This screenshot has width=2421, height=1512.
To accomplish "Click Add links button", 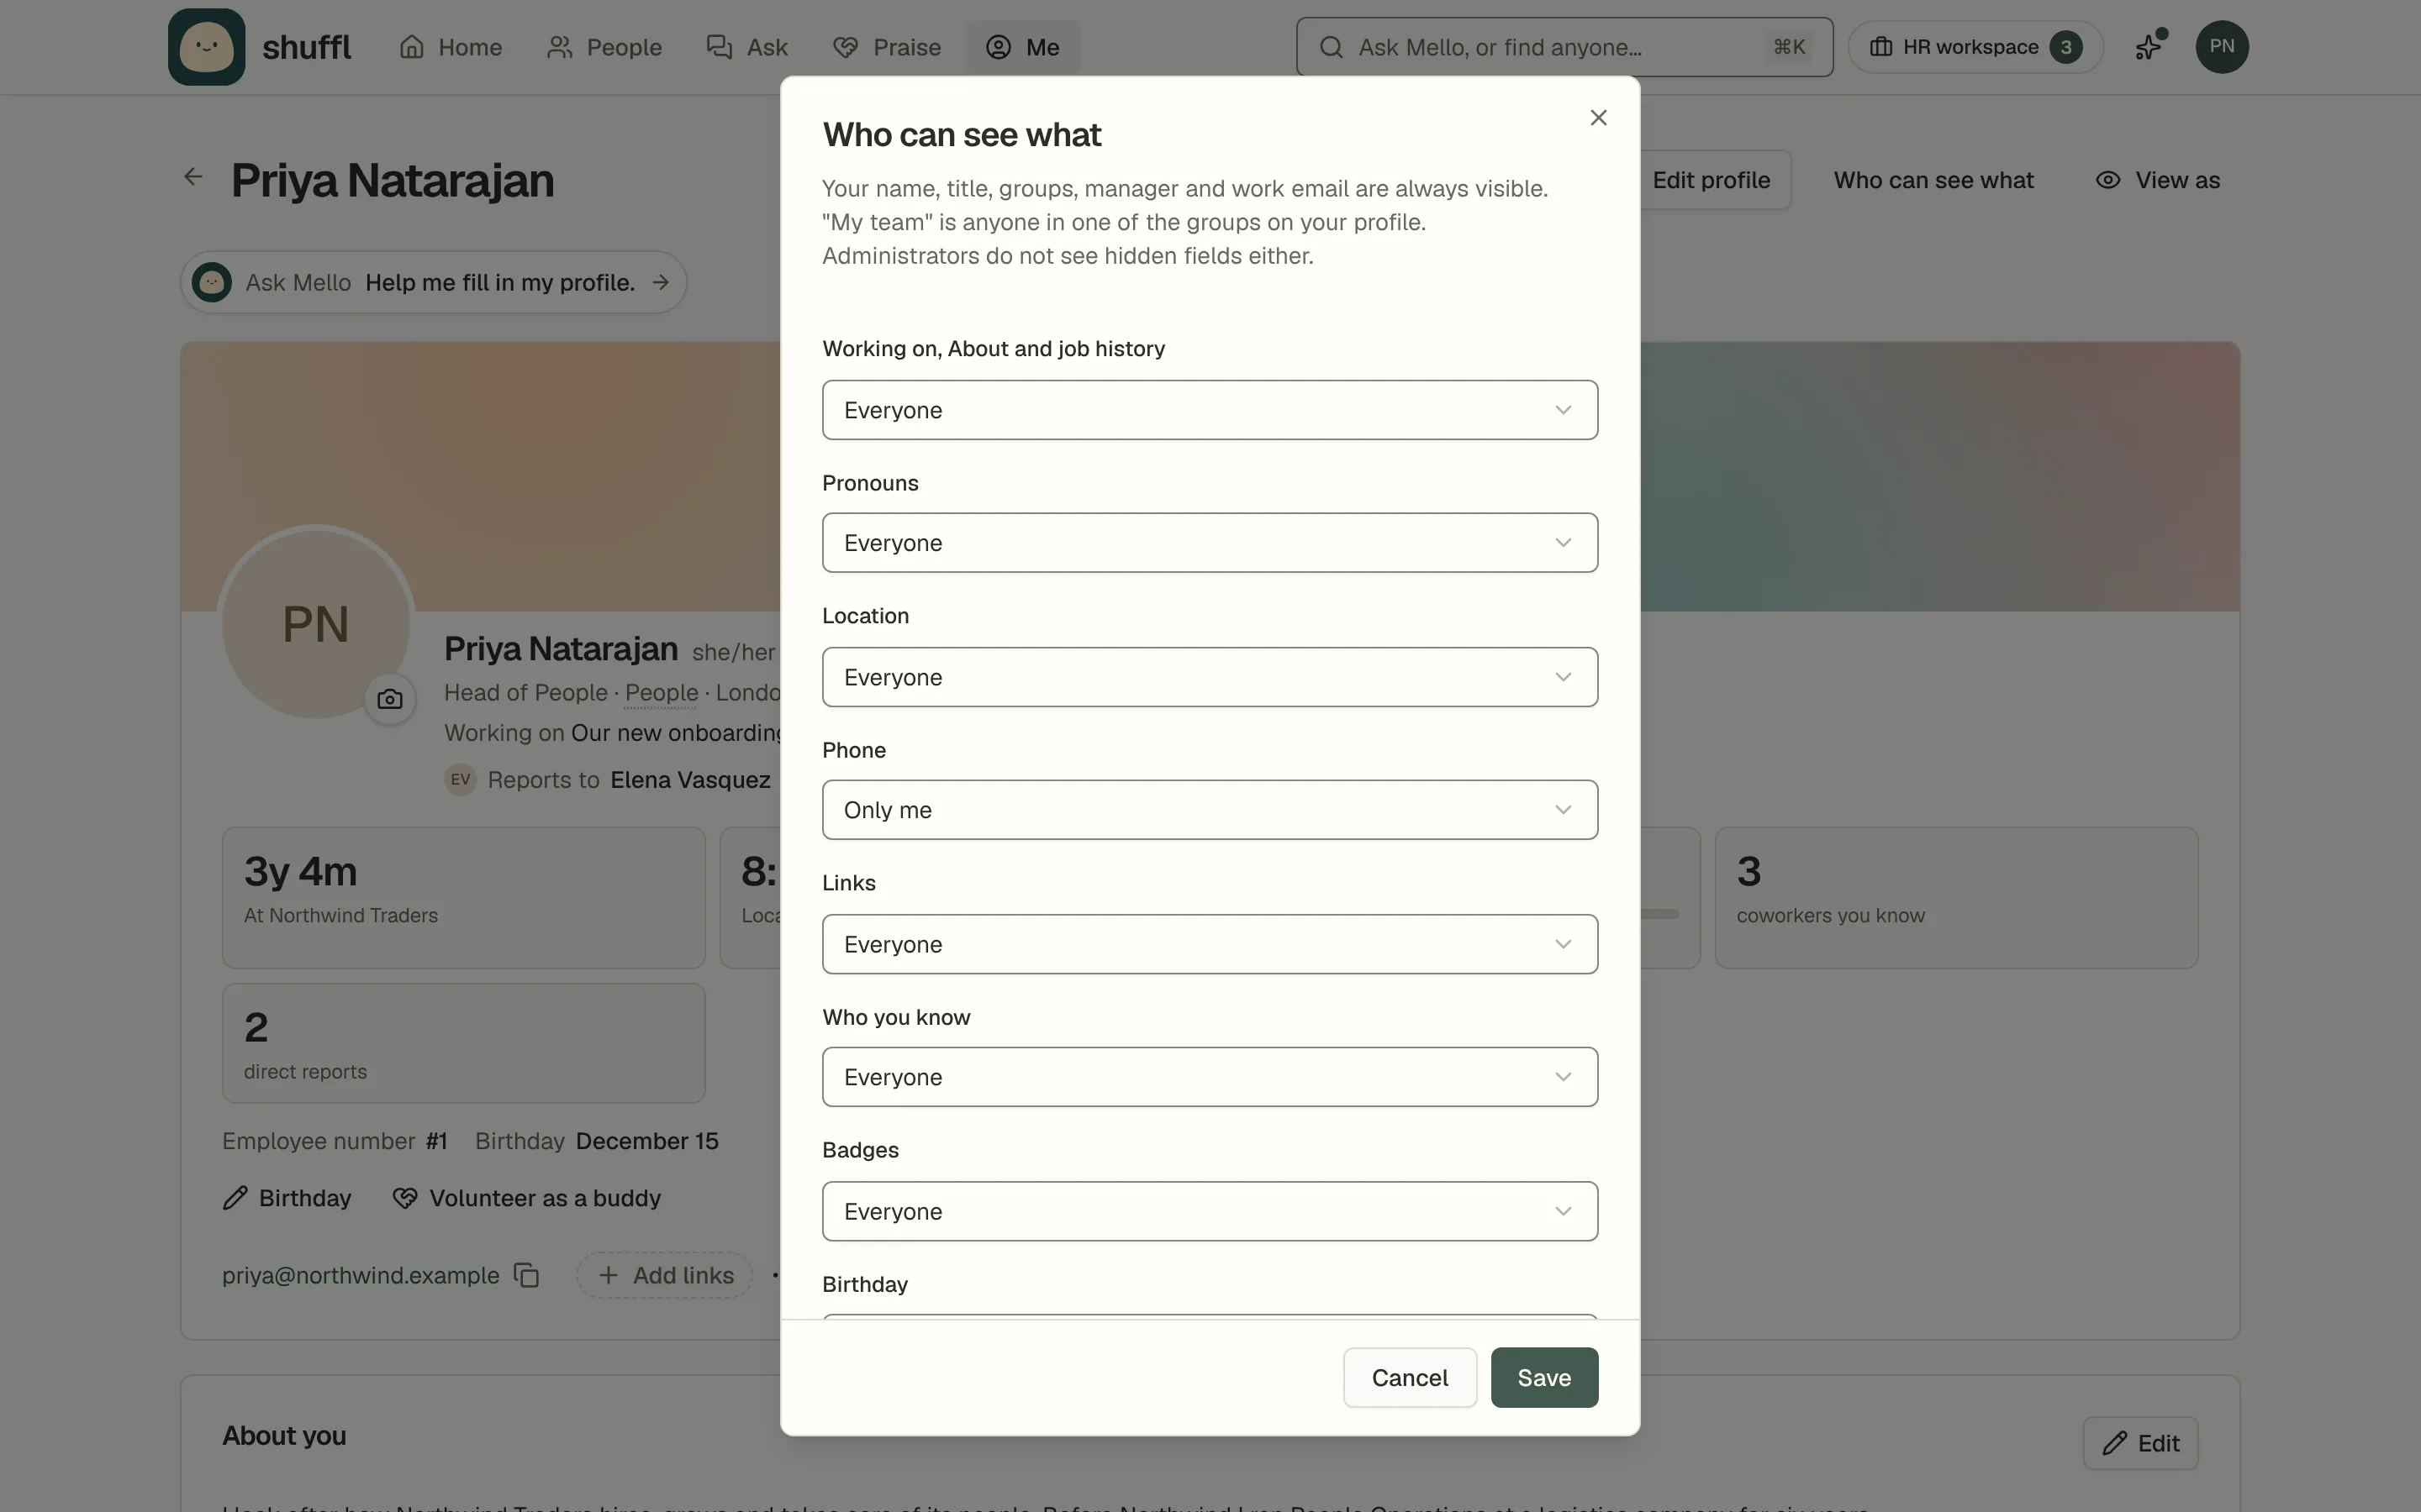I will point(665,1275).
